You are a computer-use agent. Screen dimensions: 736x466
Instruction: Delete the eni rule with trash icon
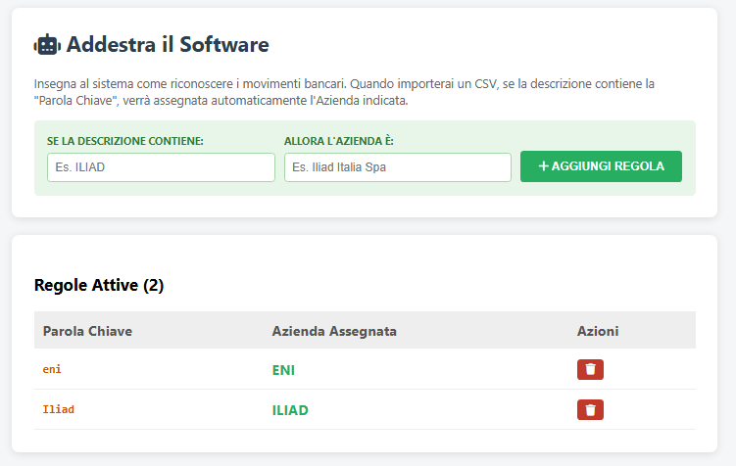[x=590, y=369]
